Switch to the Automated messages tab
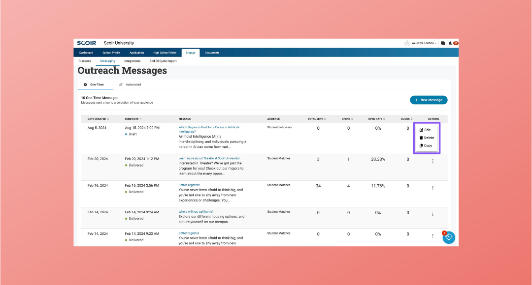Viewport: 532px width, 285px height. pyautogui.click(x=130, y=85)
